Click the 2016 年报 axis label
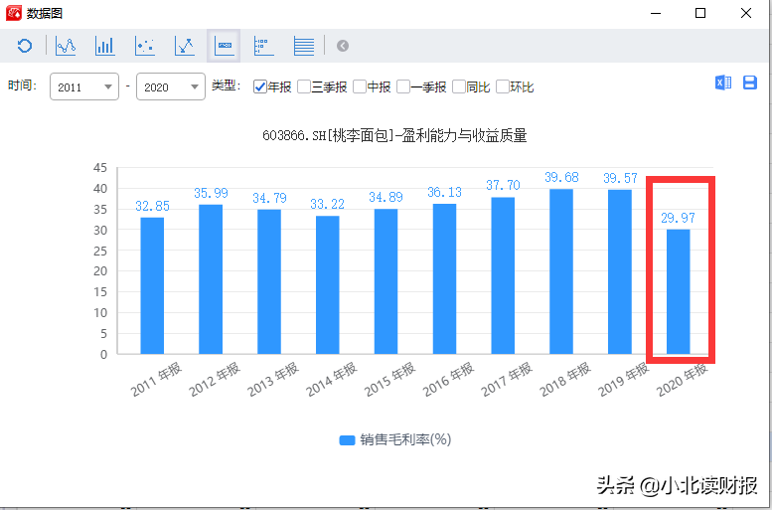The image size is (772, 510). 448,380
